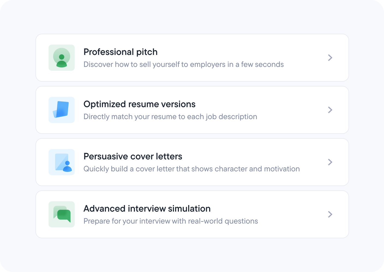Screen dimensions: 384x272
Task: Open the Persuasive cover letters chevron
Action: (330, 162)
